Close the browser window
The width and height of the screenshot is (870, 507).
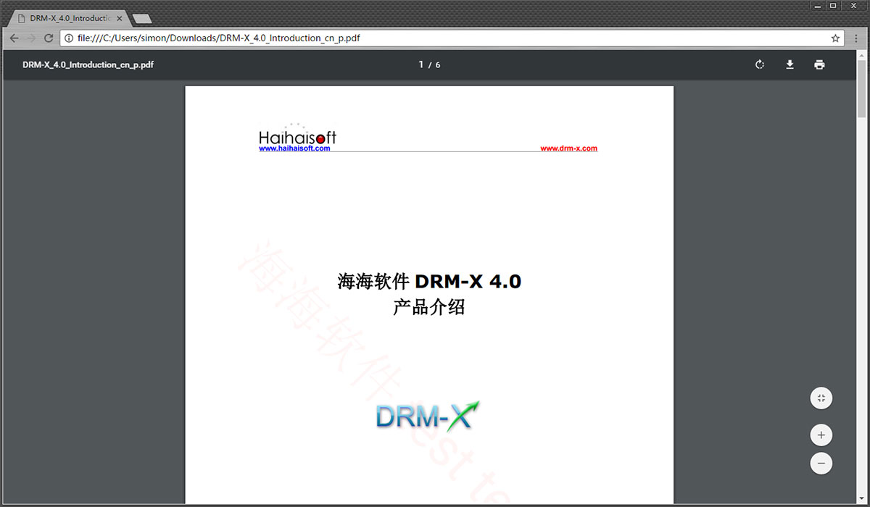(853, 5)
